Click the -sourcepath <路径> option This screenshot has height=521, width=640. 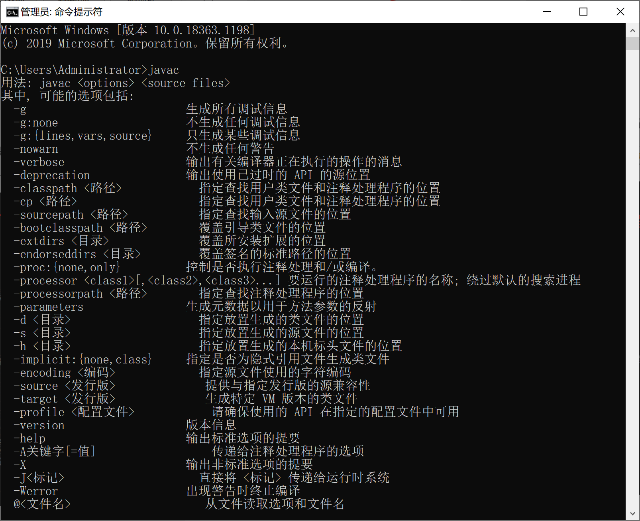tap(71, 215)
